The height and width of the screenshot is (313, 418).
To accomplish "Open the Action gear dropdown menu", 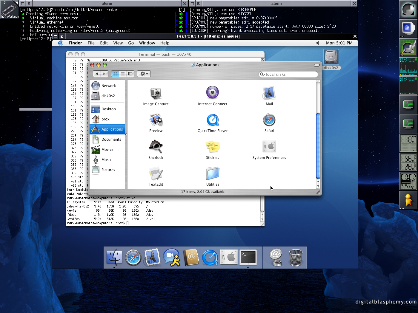I will tap(144, 74).
